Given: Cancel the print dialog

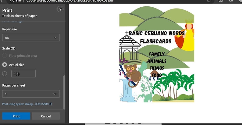Looking at the screenshot, I should click(46, 116).
